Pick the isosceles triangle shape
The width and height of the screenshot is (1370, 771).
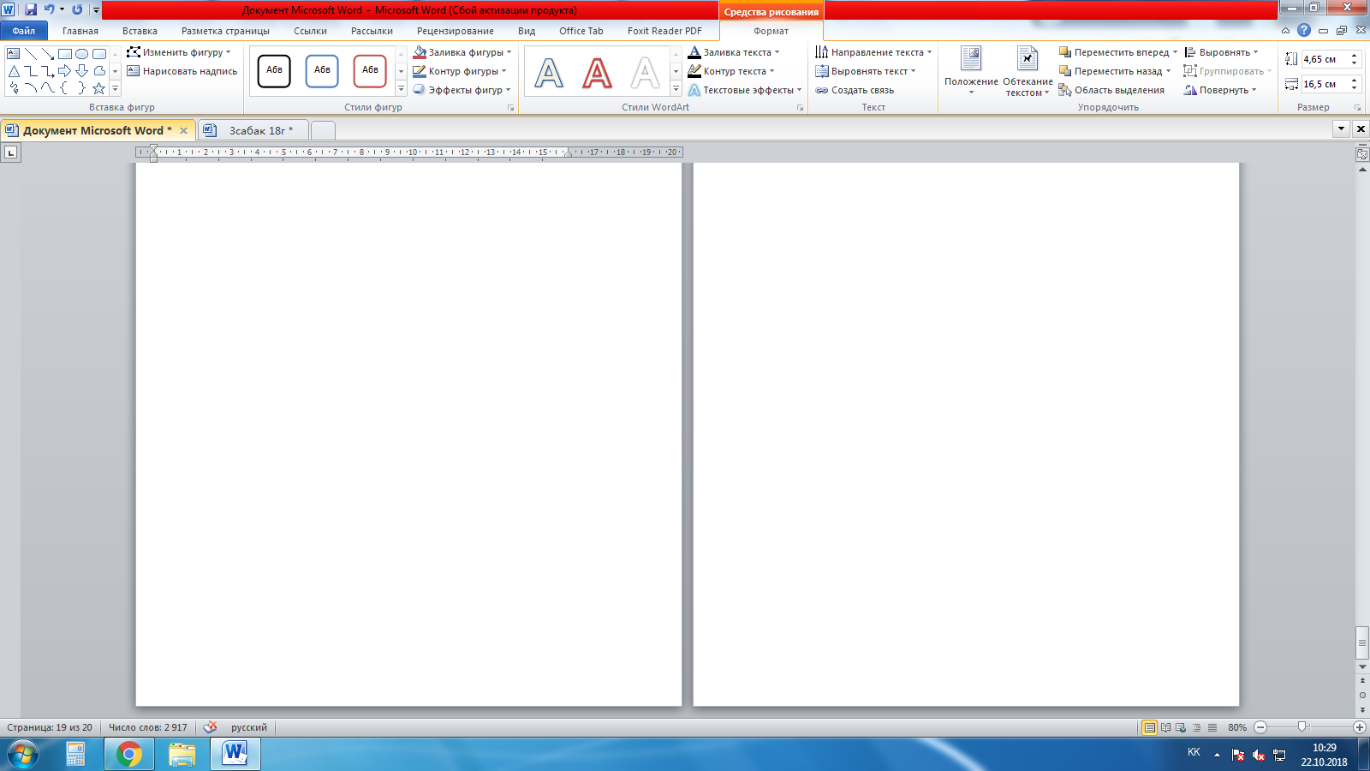pyautogui.click(x=14, y=71)
